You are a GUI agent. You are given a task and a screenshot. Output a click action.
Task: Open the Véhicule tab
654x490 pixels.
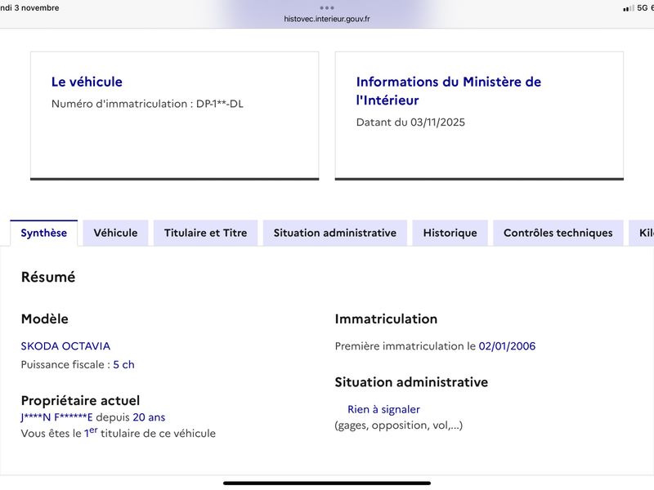point(115,233)
